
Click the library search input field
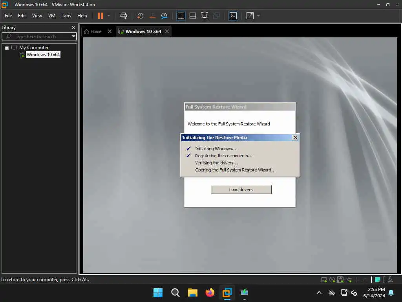point(38,37)
